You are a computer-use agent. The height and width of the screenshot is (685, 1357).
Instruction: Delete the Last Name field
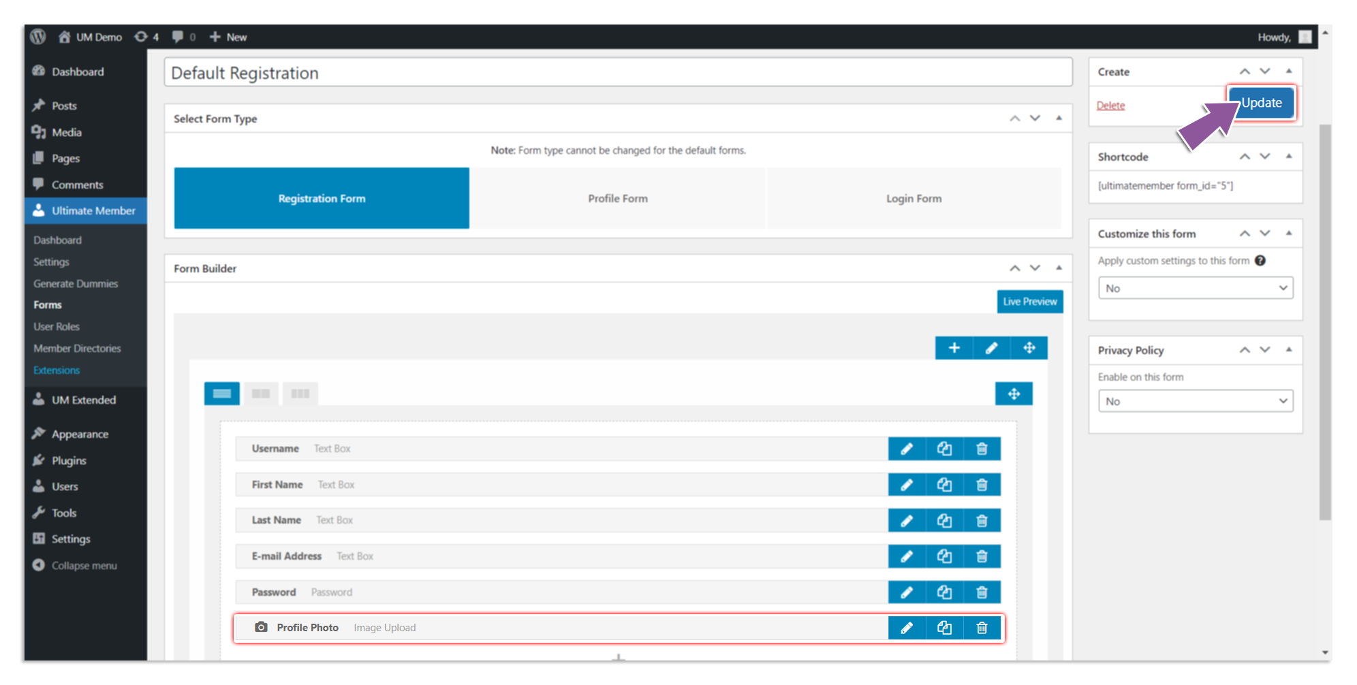pyautogui.click(x=982, y=521)
